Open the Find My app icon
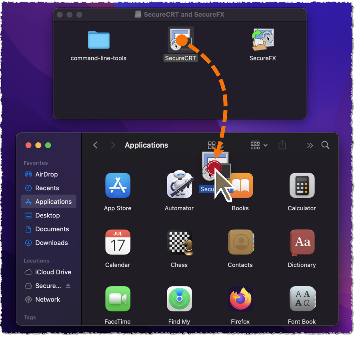The width and height of the screenshot is (356, 338). 179,299
